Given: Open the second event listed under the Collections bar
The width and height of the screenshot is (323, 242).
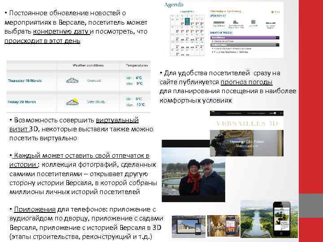Looking at the screenshot, I should (230, 52).
